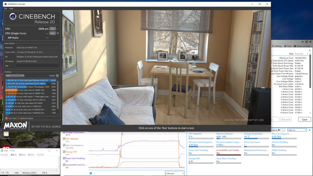Click the Max Core Frequency 4.25 GHz bar
Screen dimensions: 313x176
pyautogui.click(x=284, y=138)
